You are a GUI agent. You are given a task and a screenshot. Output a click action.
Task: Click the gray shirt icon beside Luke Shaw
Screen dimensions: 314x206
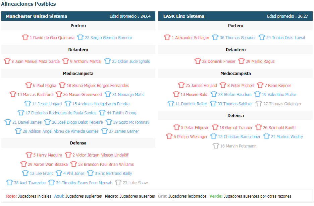[118, 183]
